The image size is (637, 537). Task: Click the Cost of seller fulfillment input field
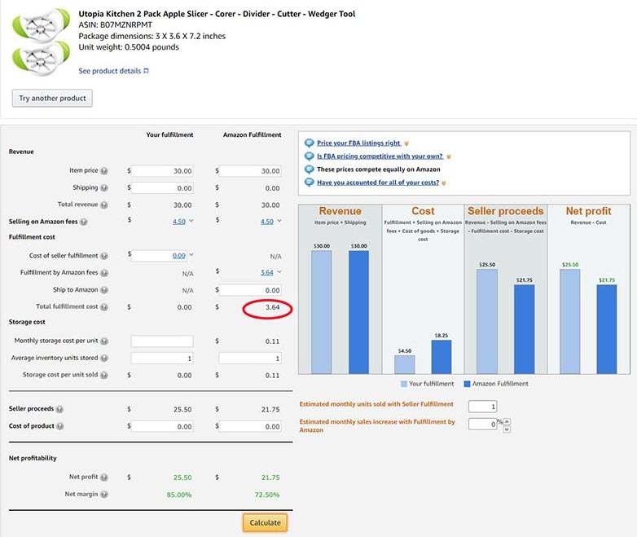coord(160,256)
